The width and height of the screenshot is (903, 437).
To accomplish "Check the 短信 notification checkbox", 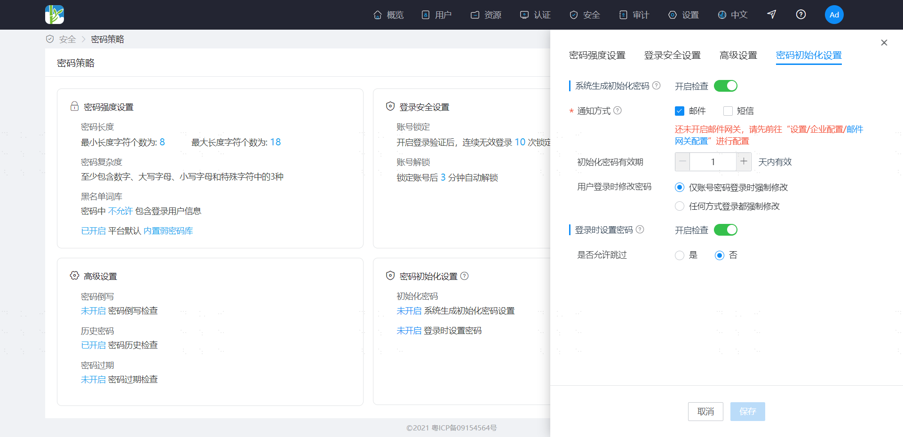I will pyautogui.click(x=728, y=111).
